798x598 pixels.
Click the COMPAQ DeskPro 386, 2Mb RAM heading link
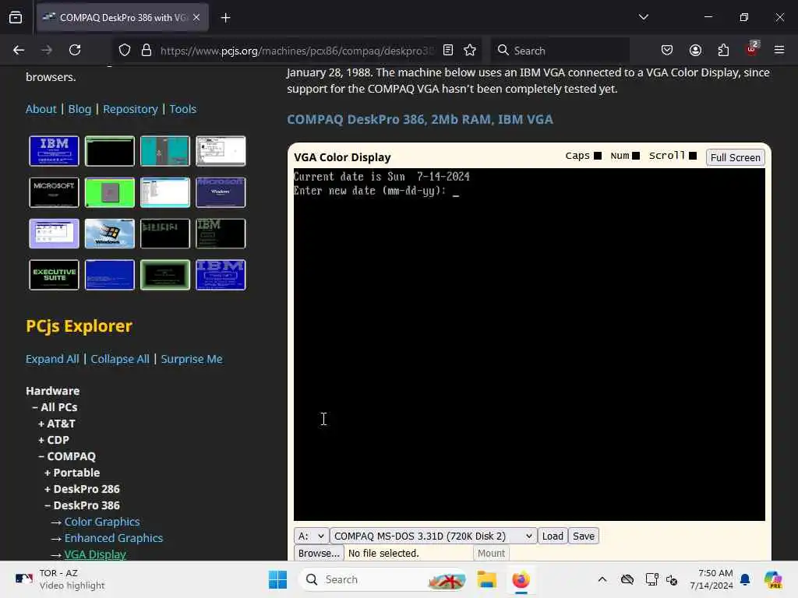[420, 119]
